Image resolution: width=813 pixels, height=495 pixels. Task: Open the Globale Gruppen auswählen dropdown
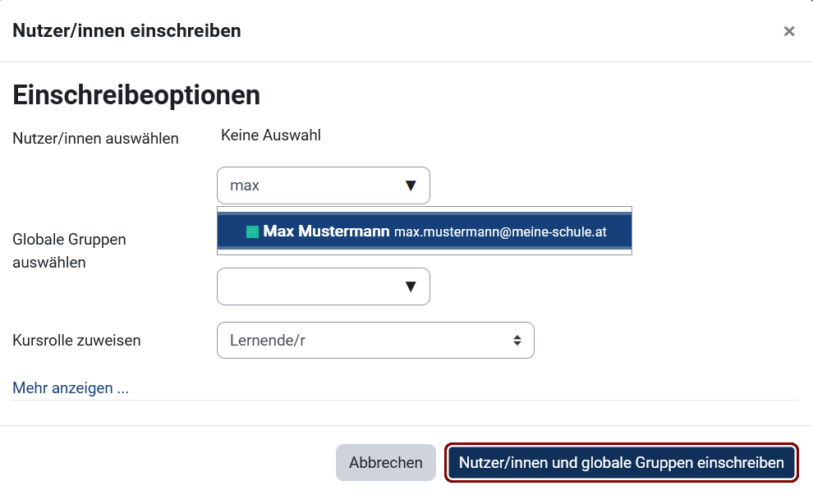click(323, 286)
